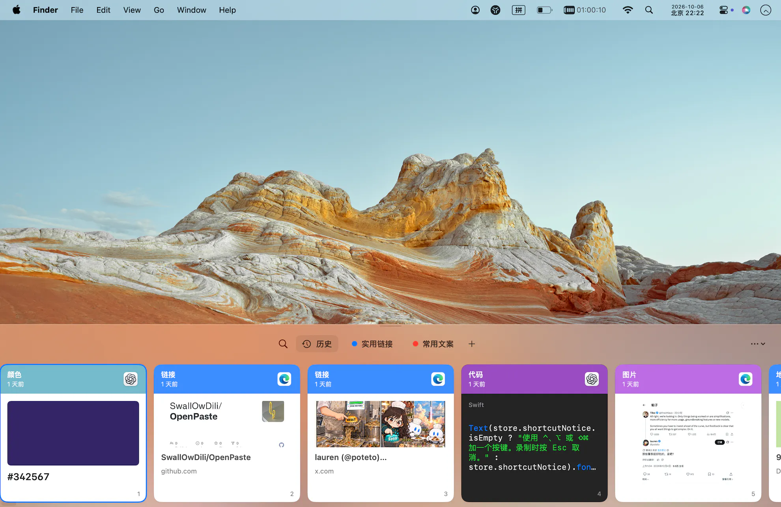The image size is (781, 507).
Task: Click Edge icon on the 图片 card
Action: (x=745, y=379)
